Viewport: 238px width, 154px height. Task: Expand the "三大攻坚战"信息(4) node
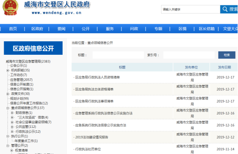tap(12, 118)
